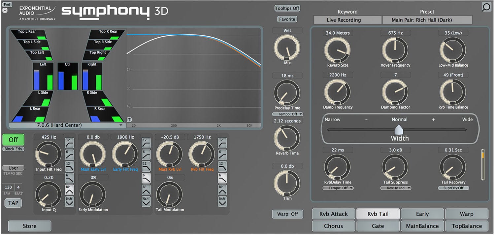495x236 pixels.
Task: Open the SuprErly:Off dropdown
Action: click(453, 188)
